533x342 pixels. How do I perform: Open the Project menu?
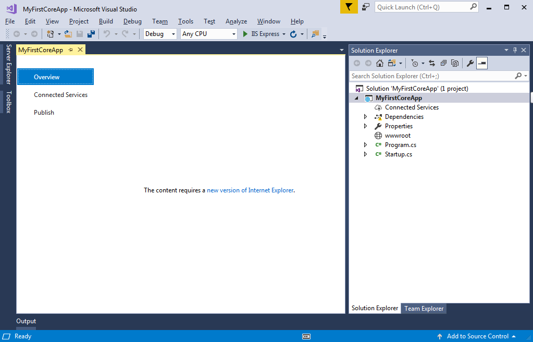[x=79, y=21]
